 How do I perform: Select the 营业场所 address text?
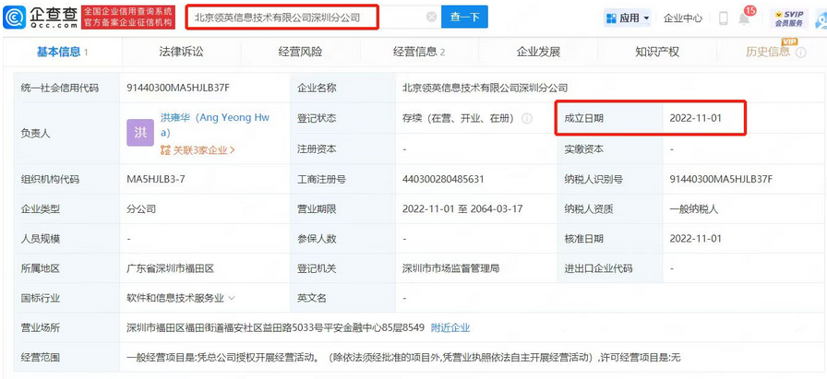[275, 328]
